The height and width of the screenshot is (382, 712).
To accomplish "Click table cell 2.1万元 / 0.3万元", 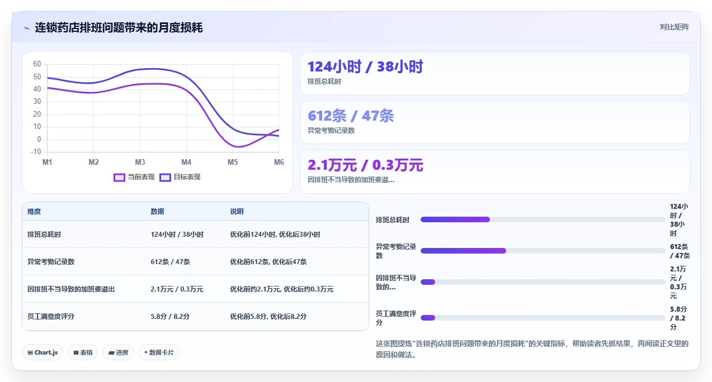I will pos(177,289).
